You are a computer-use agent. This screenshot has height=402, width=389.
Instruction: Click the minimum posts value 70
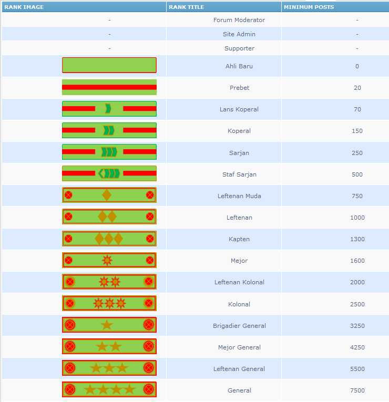click(x=357, y=109)
